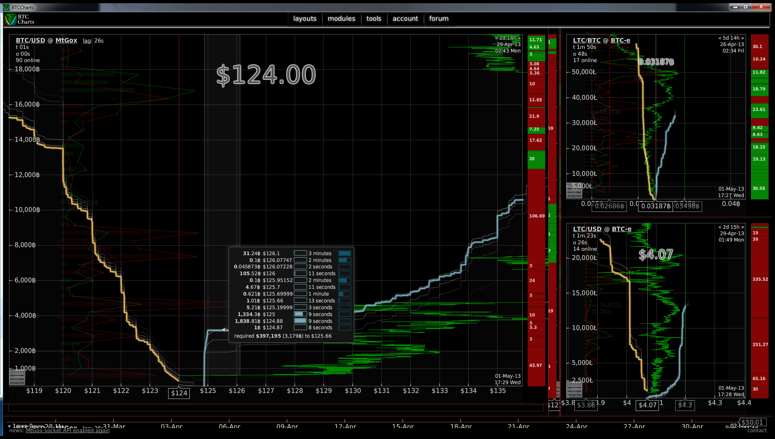Open the modules menu
The height and width of the screenshot is (439, 775).
point(341,18)
